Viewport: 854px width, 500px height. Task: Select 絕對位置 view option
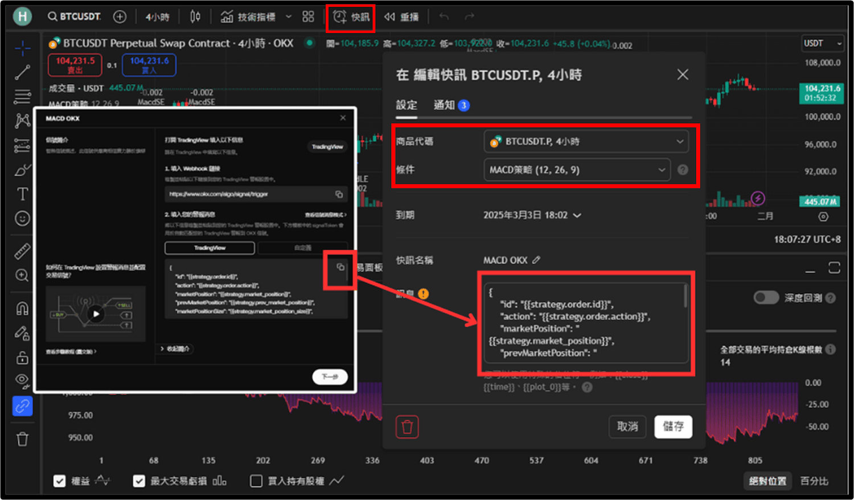(x=767, y=481)
